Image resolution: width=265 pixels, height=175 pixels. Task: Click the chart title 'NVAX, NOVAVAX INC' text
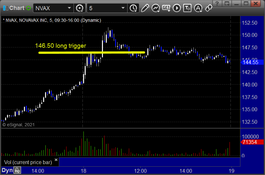point(26,20)
